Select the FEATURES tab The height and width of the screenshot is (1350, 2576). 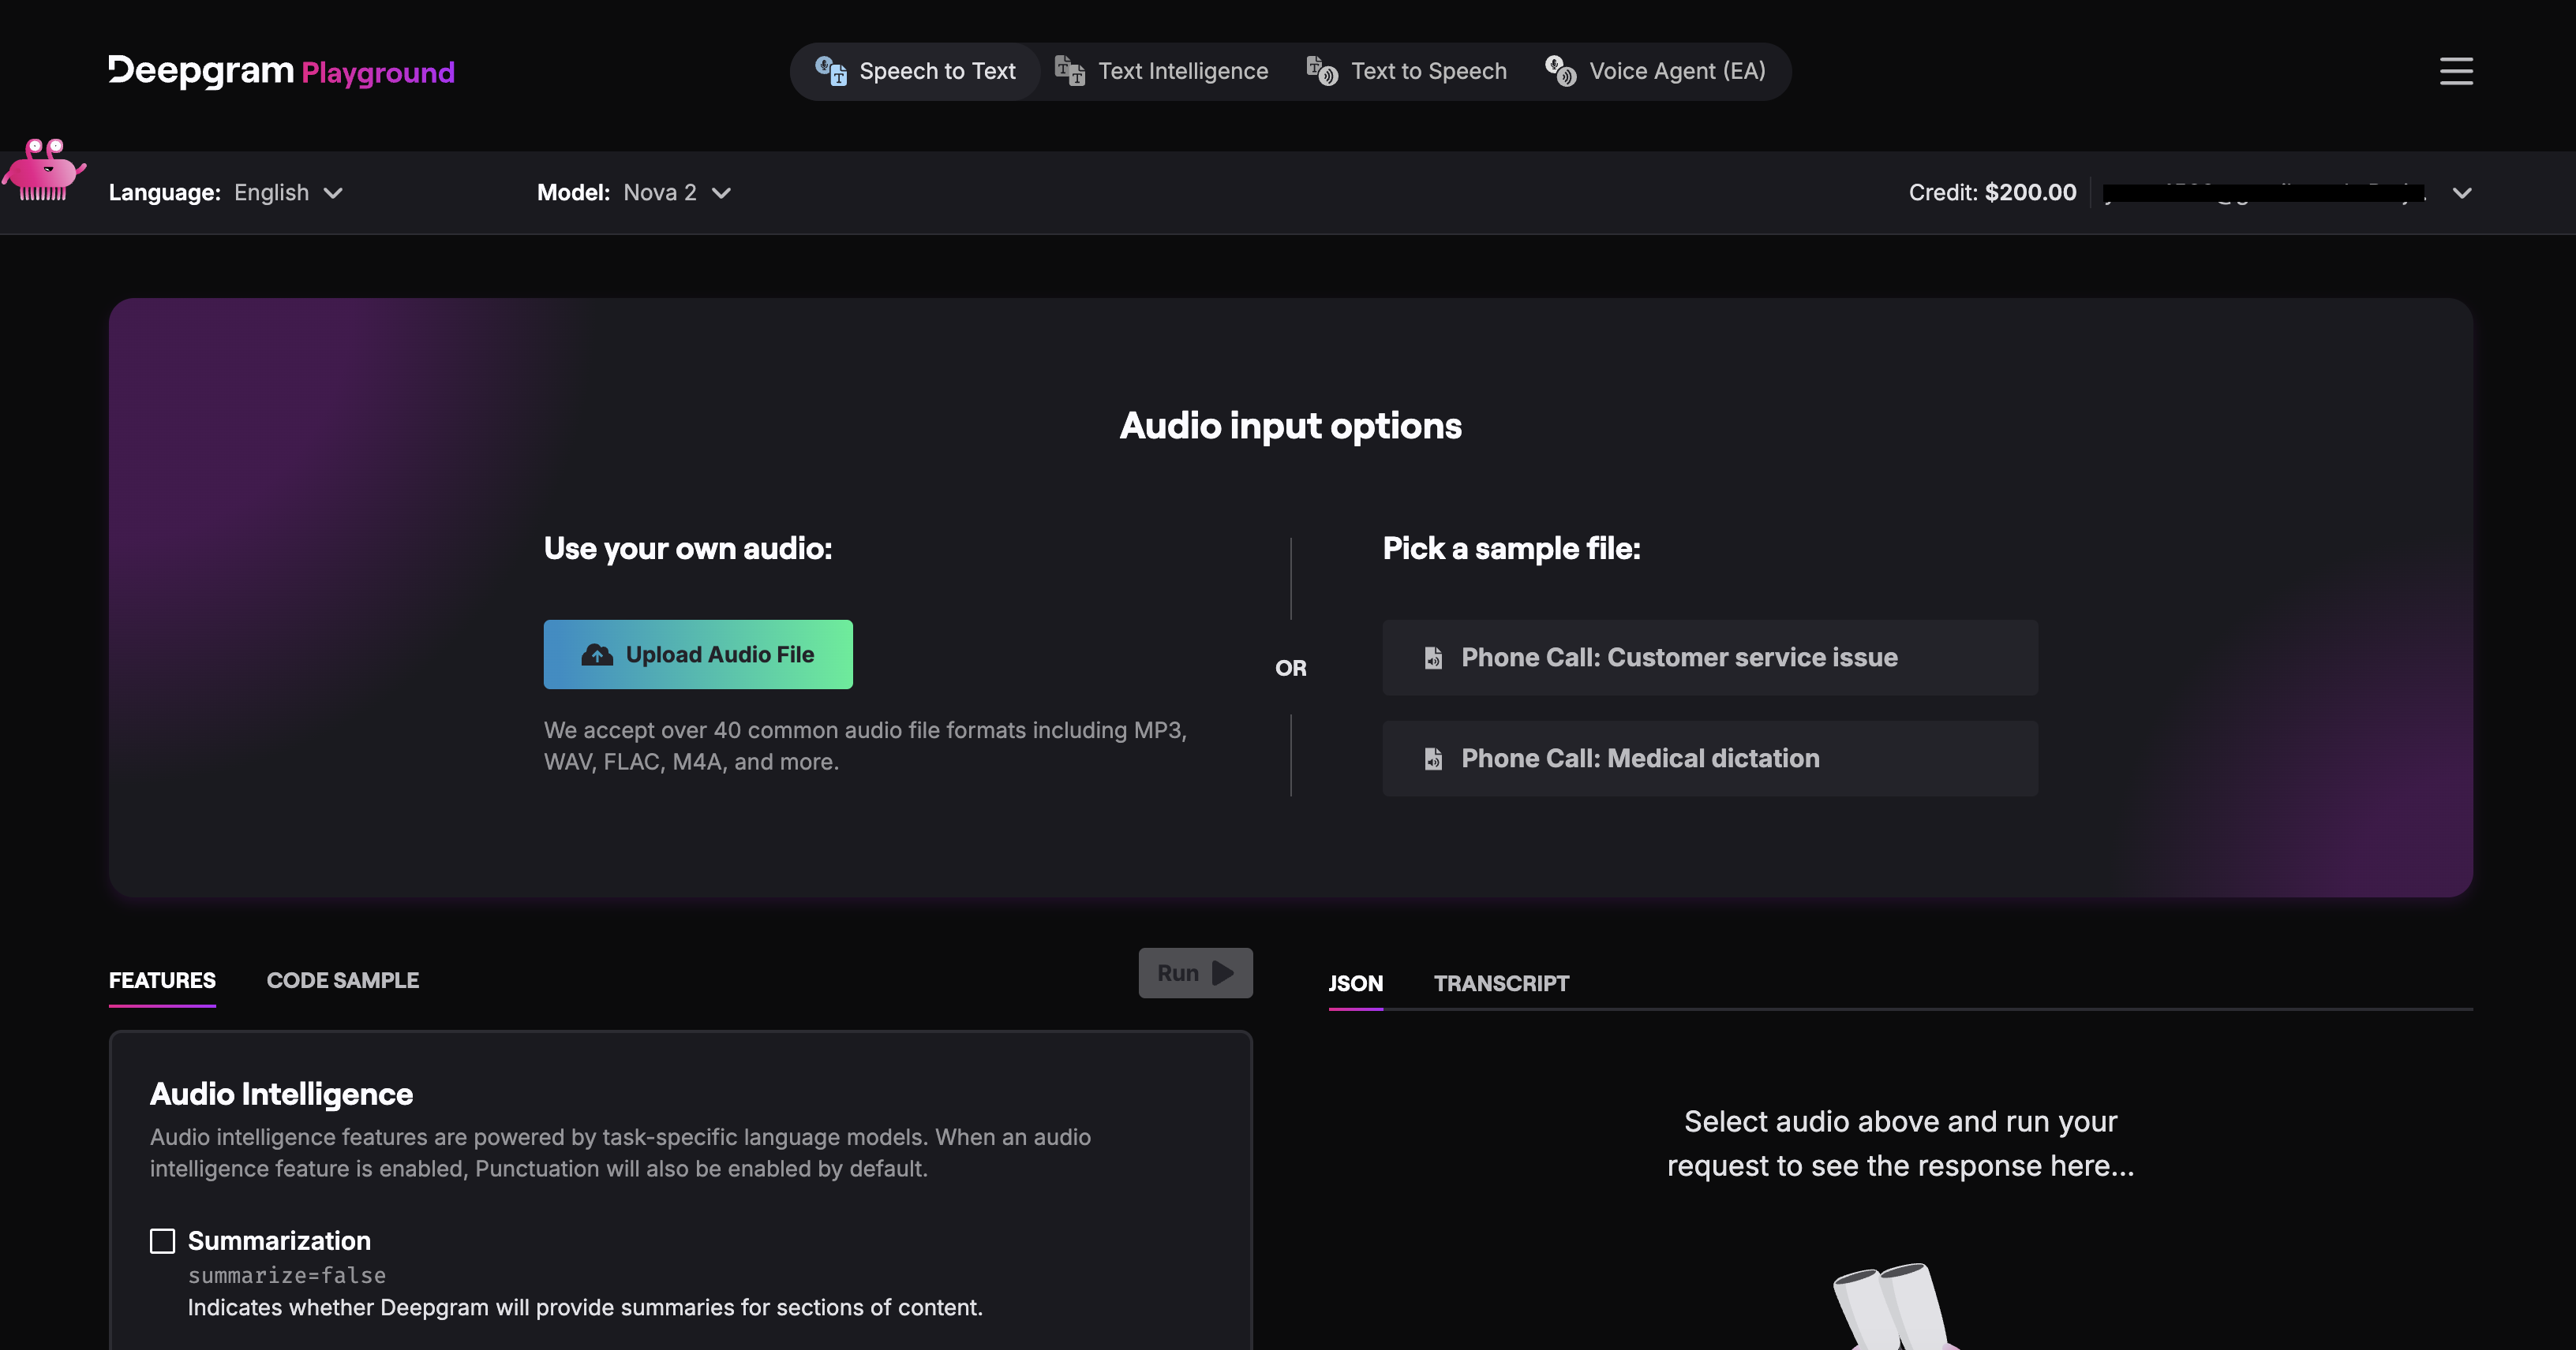click(162, 980)
